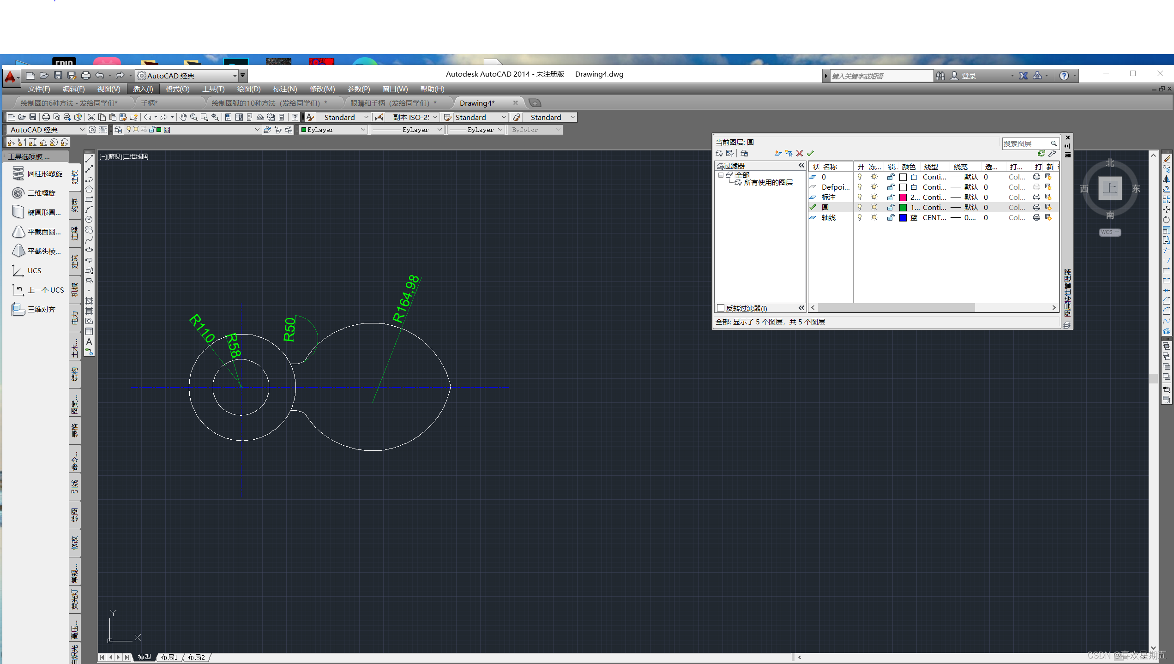Collapse the 全部 filter tree node
The image size is (1174, 664).
tap(721, 175)
